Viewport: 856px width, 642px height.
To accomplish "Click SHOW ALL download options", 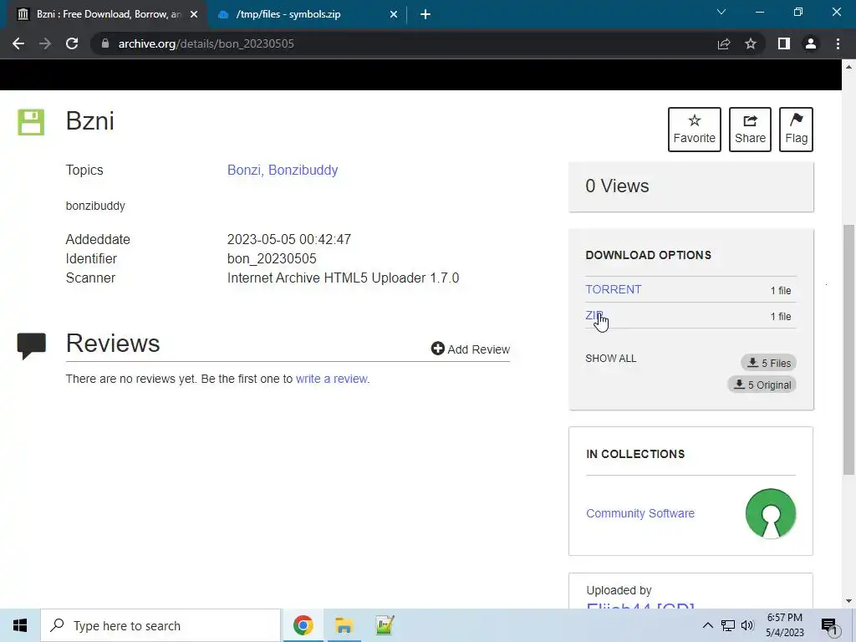I will tap(611, 359).
